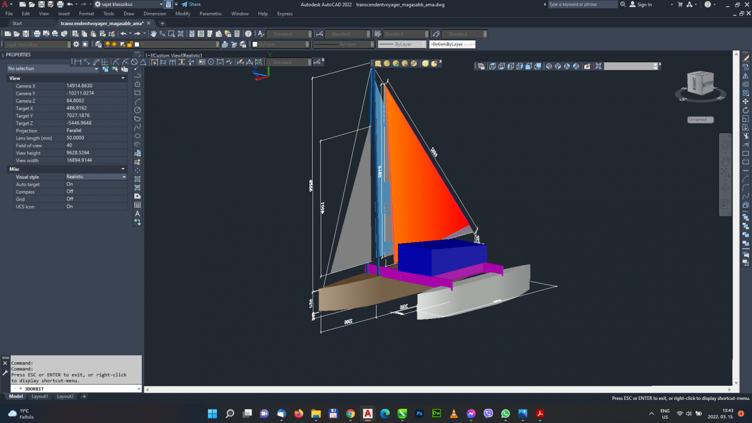
Task: Open the Help question mark icon
Action: tap(248, 34)
